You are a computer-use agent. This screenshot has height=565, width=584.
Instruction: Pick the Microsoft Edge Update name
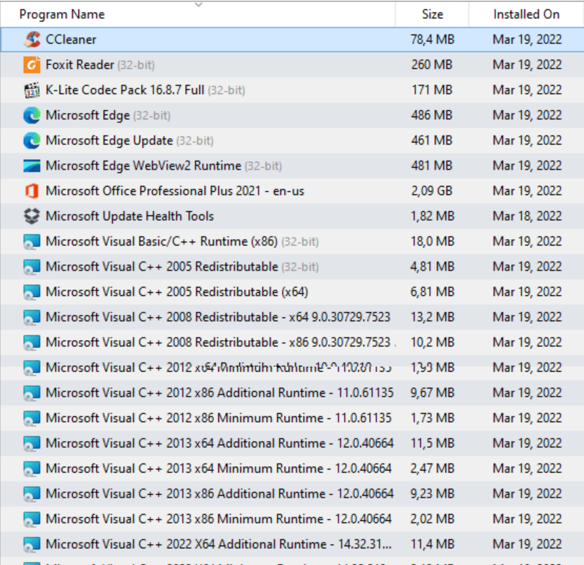coord(109,141)
